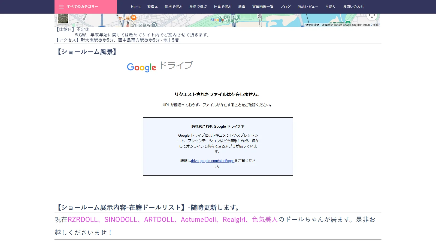Open 実績画像一覧 navigation item
This screenshot has width=436, height=245.
[x=263, y=7]
